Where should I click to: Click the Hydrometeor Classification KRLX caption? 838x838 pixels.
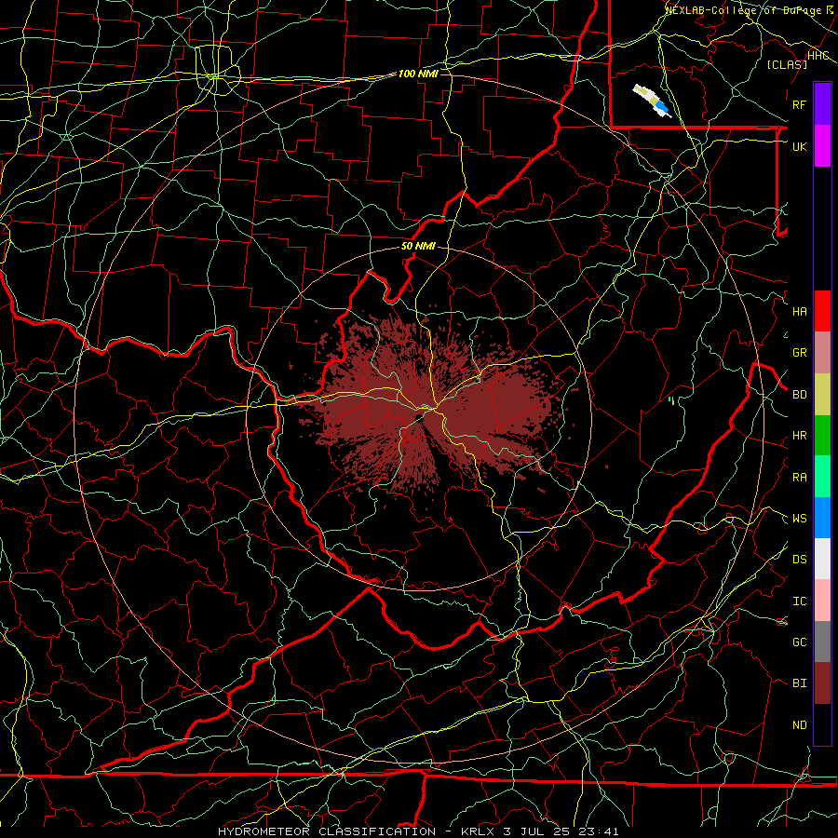point(418,831)
